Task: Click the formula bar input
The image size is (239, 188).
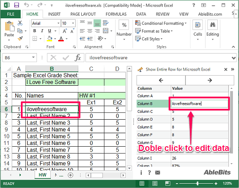Action: pos(158,58)
